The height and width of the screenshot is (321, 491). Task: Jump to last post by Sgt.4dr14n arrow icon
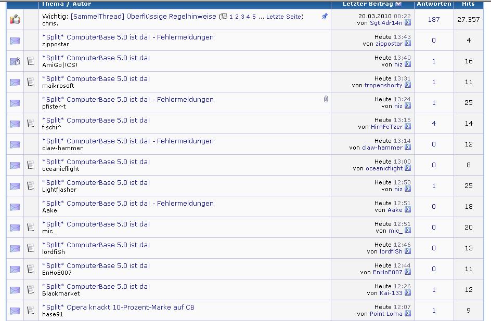[x=407, y=23]
